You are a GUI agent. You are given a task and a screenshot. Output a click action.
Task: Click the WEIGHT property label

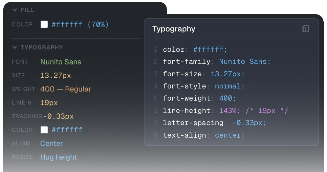tap(24, 89)
